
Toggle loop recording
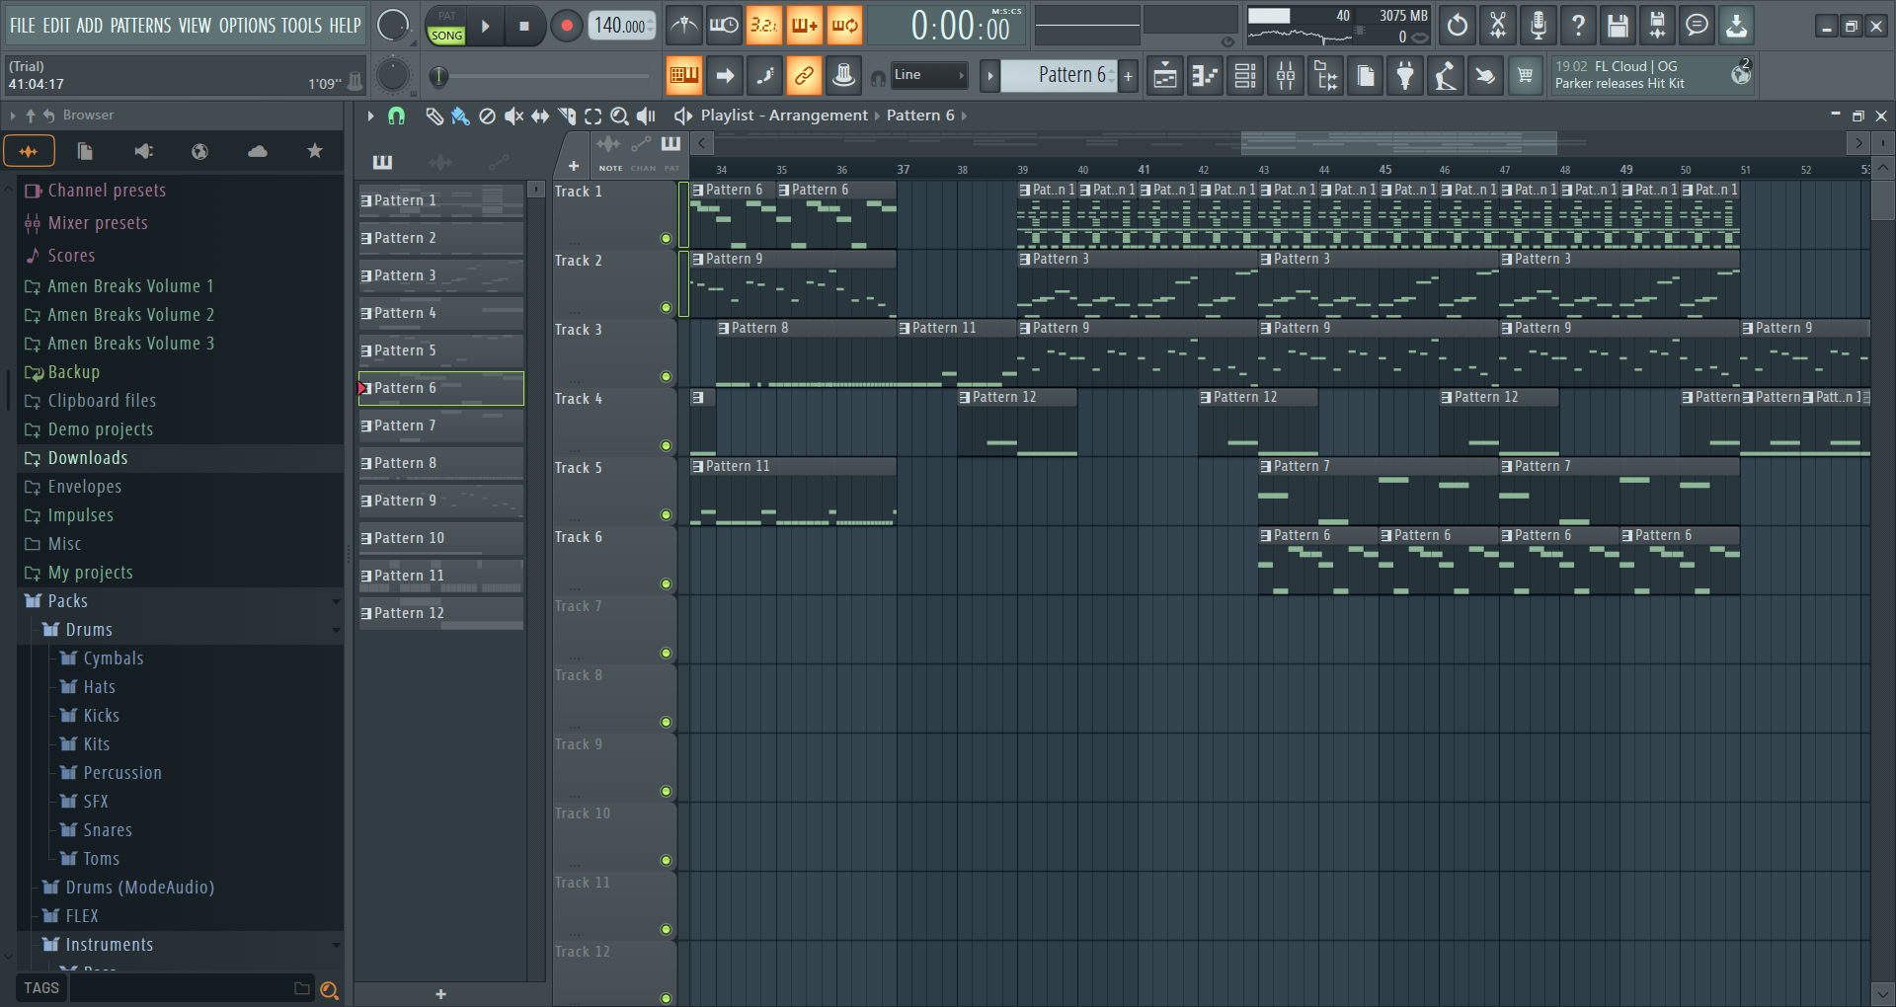coord(845,26)
